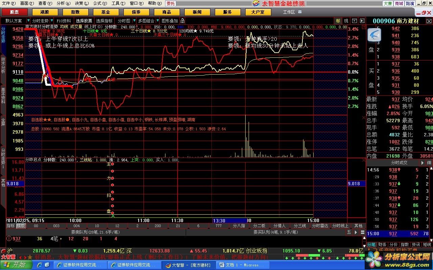Select the 债券 category button
Screen dimensions: 433x270
click(136, 12)
